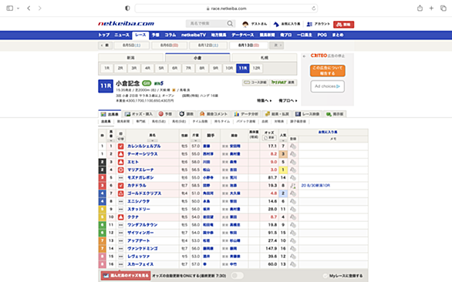Click the favorite-register icon for ククナ

tap(293, 217)
